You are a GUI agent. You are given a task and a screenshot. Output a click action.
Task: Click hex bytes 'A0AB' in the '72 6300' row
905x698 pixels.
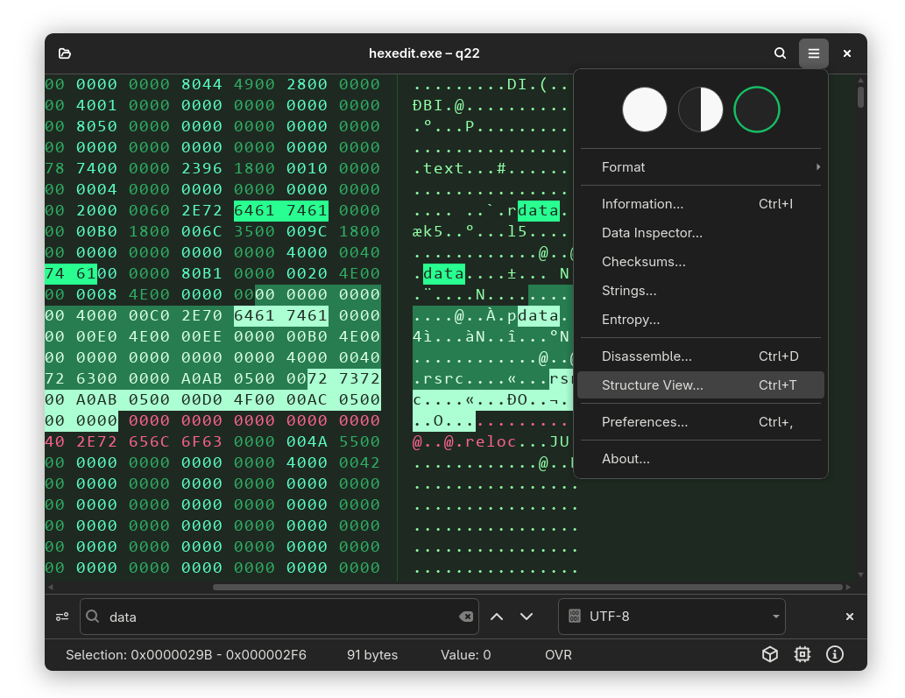coord(202,378)
